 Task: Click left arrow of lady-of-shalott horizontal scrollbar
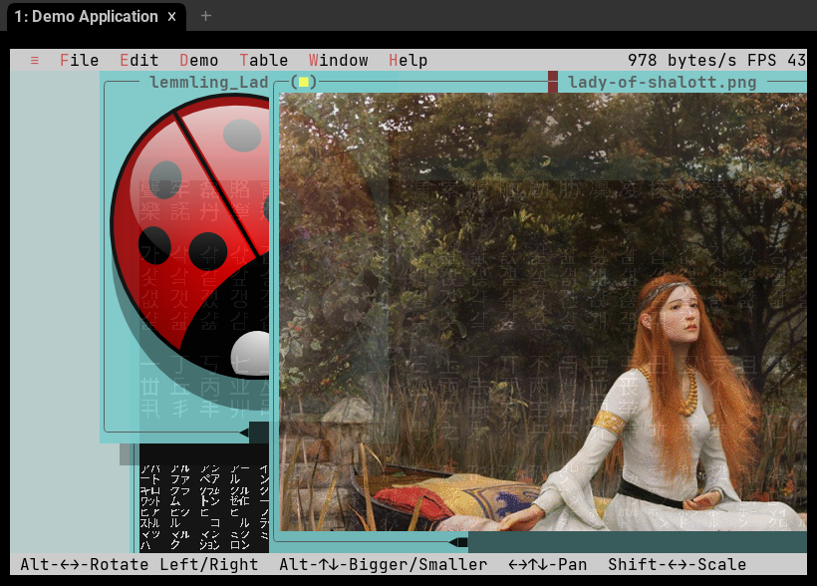coord(453,543)
